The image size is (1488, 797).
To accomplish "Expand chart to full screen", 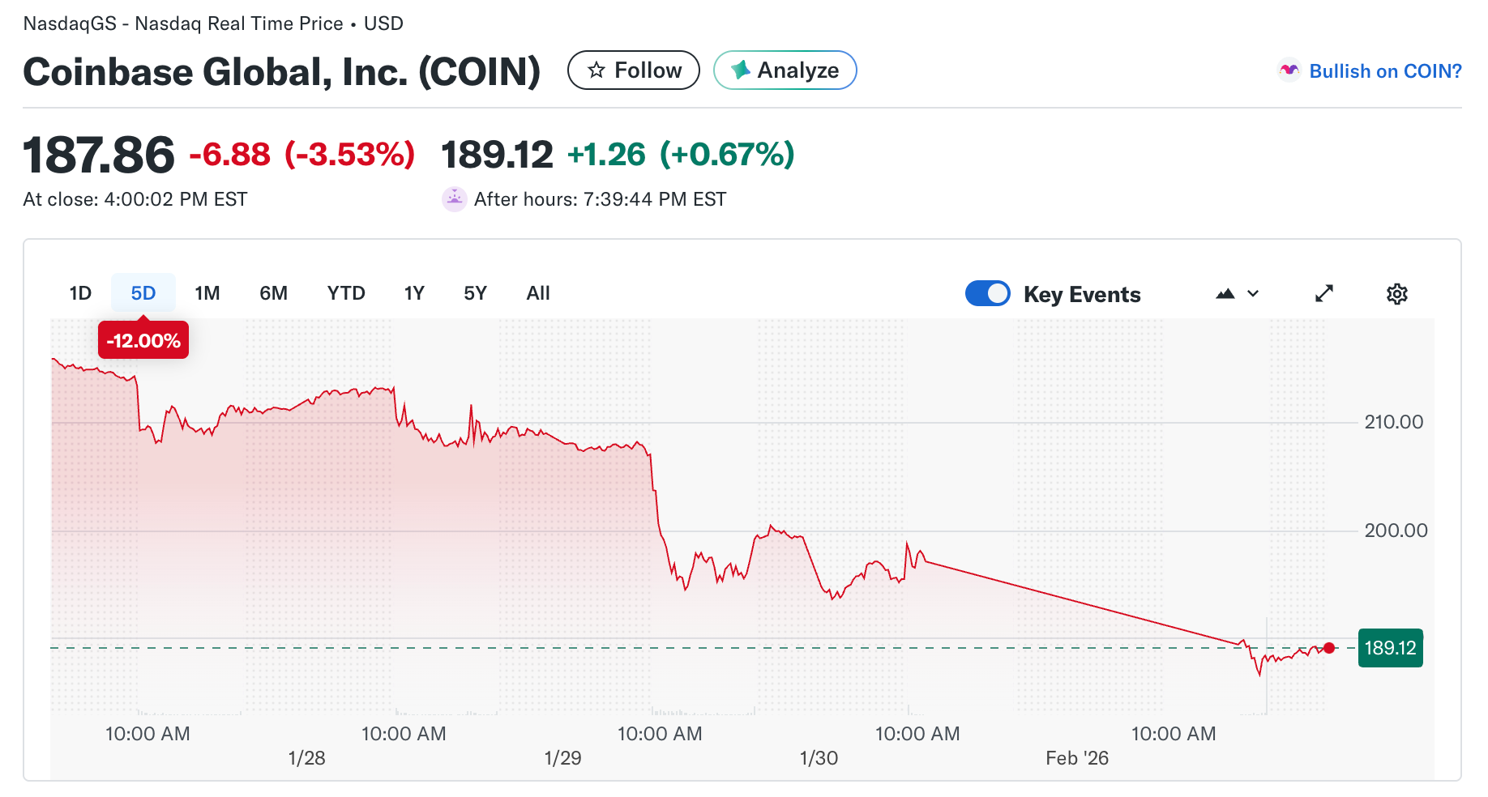I will pos(1323,294).
